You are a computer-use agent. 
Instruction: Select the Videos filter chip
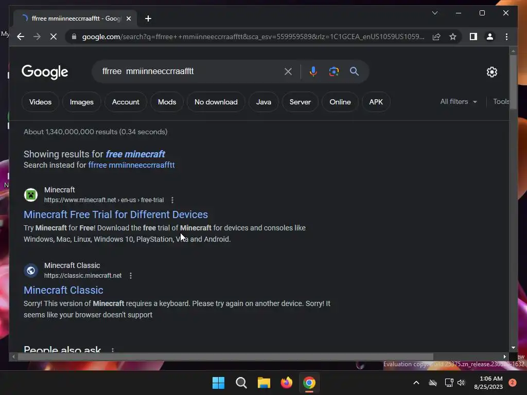click(40, 102)
